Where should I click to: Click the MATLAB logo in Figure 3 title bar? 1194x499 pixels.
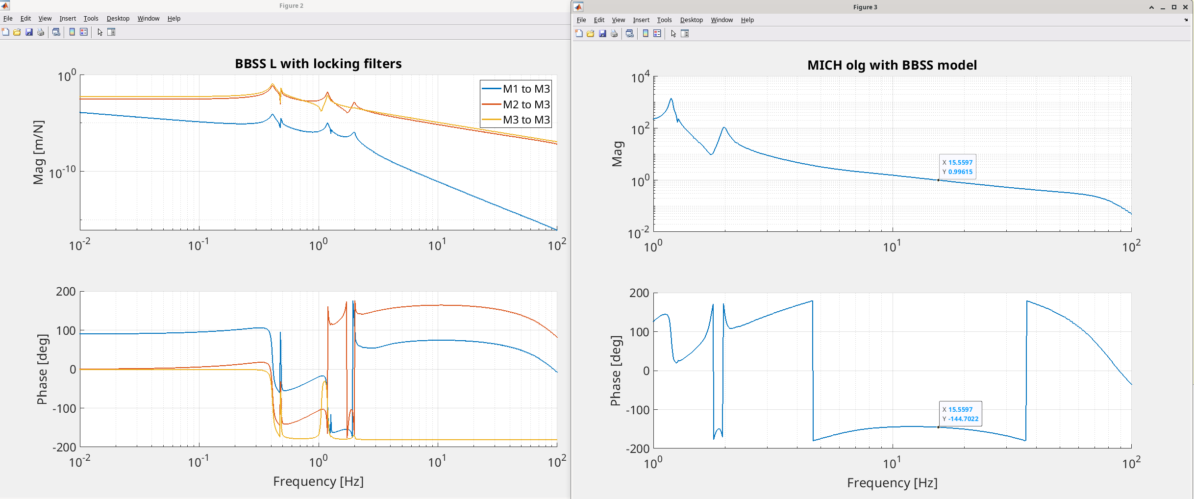pyautogui.click(x=578, y=7)
